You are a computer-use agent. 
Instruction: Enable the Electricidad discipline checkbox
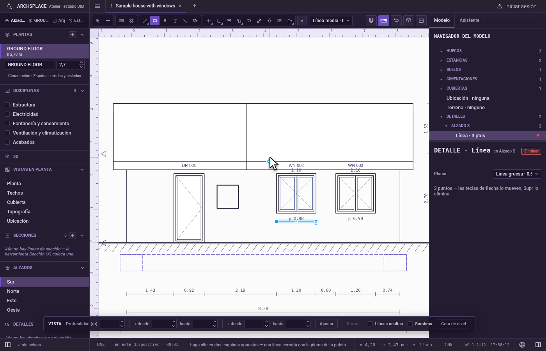point(7,114)
